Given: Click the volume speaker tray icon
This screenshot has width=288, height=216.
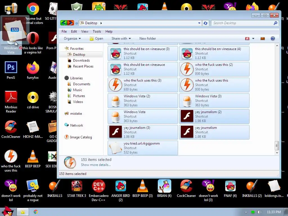Looking at the screenshot, I should tap(259, 212).
